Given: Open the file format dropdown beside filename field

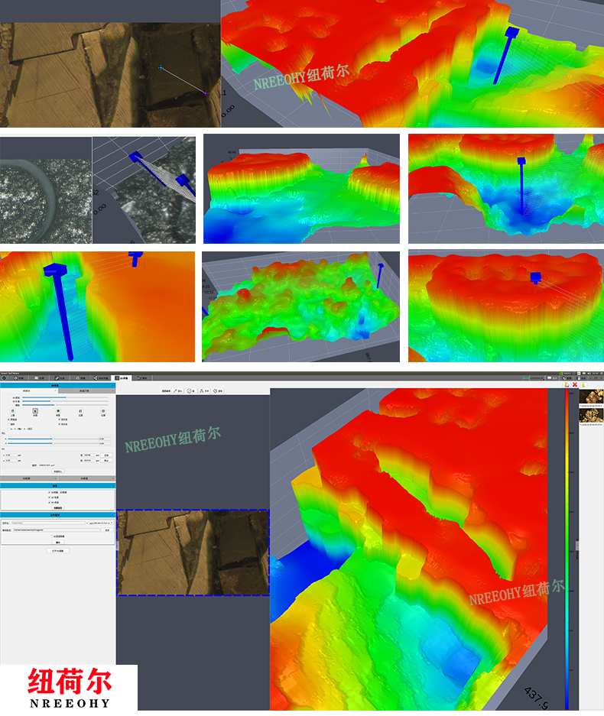Looking at the screenshot, I should [101, 523].
